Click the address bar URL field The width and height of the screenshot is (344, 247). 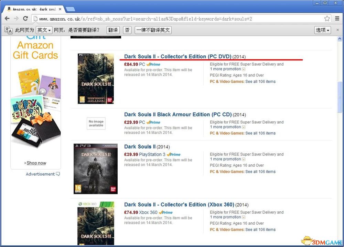pyautogui.click(x=181, y=19)
